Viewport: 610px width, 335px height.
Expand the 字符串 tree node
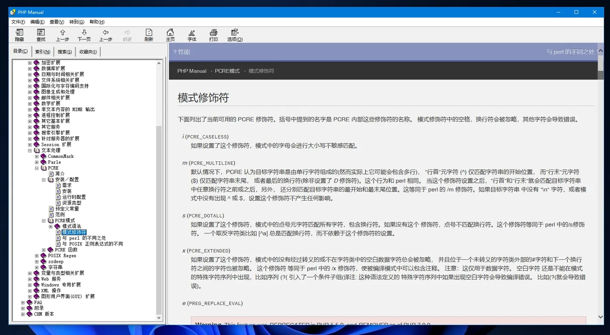tap(37, 268)
